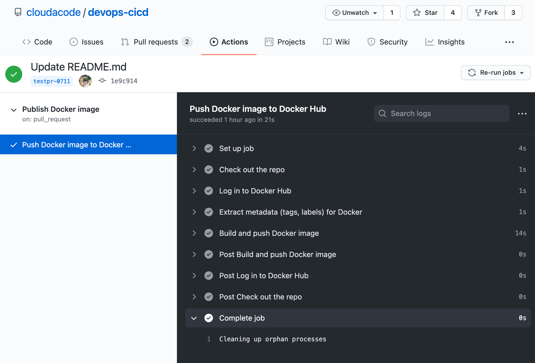Click the check icon beside Extract metadata step

[x=209, y=212]
